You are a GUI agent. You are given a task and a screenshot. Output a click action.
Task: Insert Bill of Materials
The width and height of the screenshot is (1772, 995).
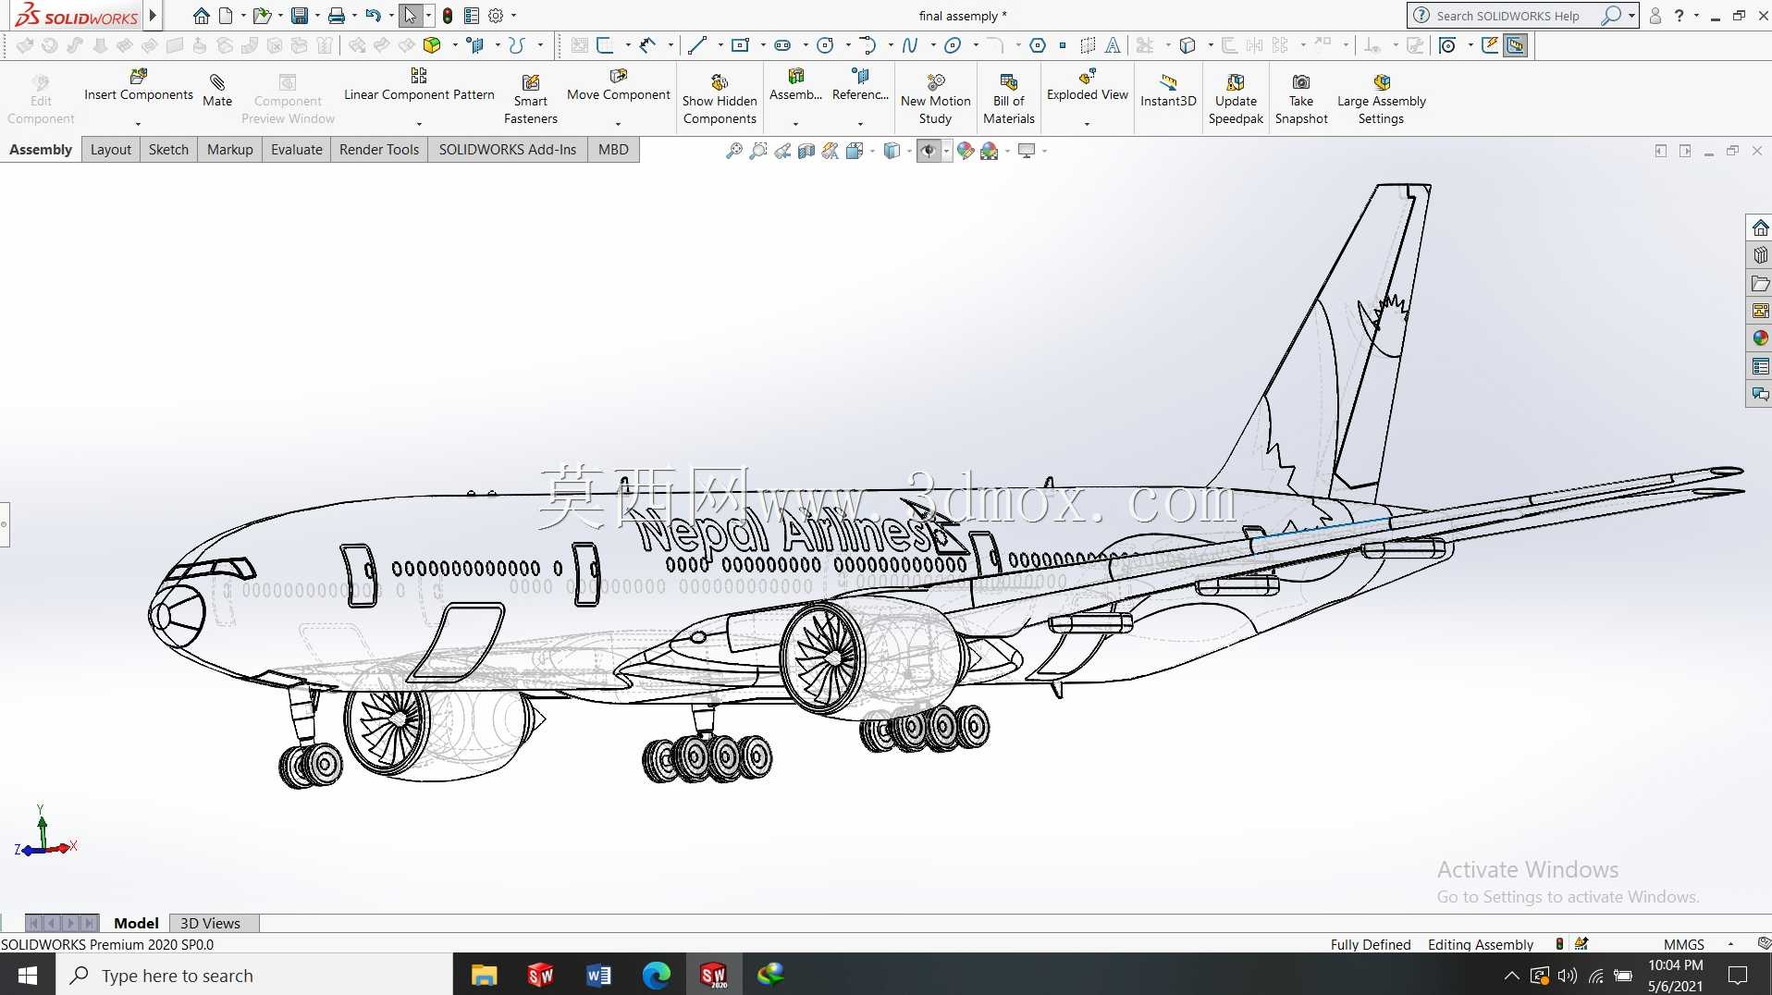[1009, 100]
